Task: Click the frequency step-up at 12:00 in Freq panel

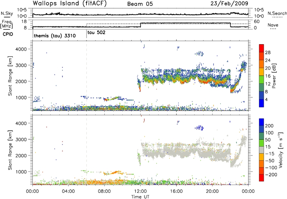Action: coord(140,25)
